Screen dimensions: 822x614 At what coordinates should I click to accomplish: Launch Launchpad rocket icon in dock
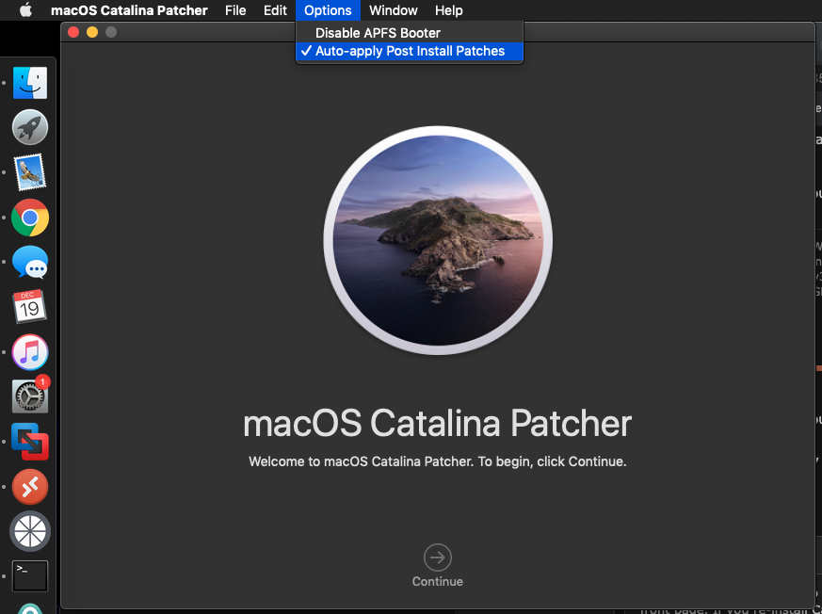pos(30,127)
